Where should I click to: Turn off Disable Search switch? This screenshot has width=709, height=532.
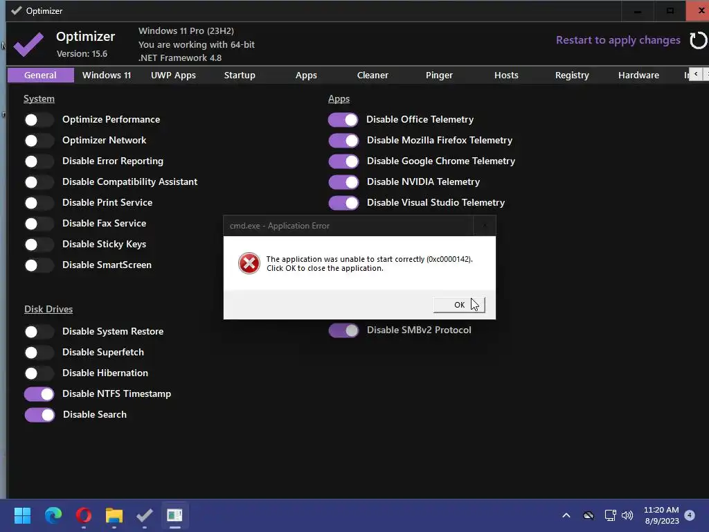[39, 415]
